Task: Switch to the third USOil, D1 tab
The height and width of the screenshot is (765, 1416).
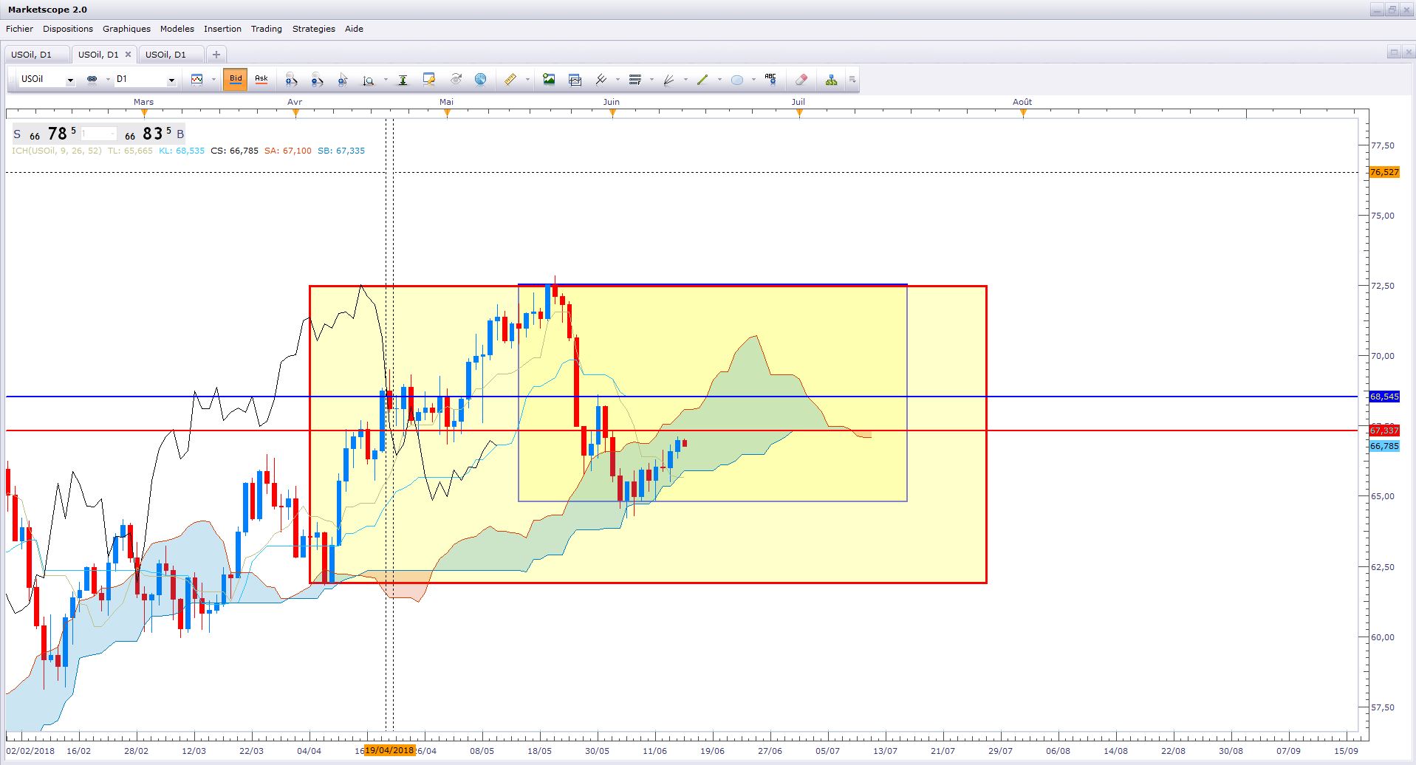Action: (171, 55)
